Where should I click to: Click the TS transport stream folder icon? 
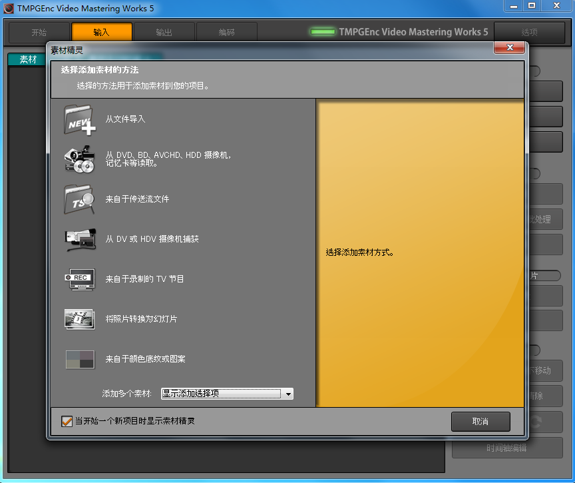coord(80,199)
